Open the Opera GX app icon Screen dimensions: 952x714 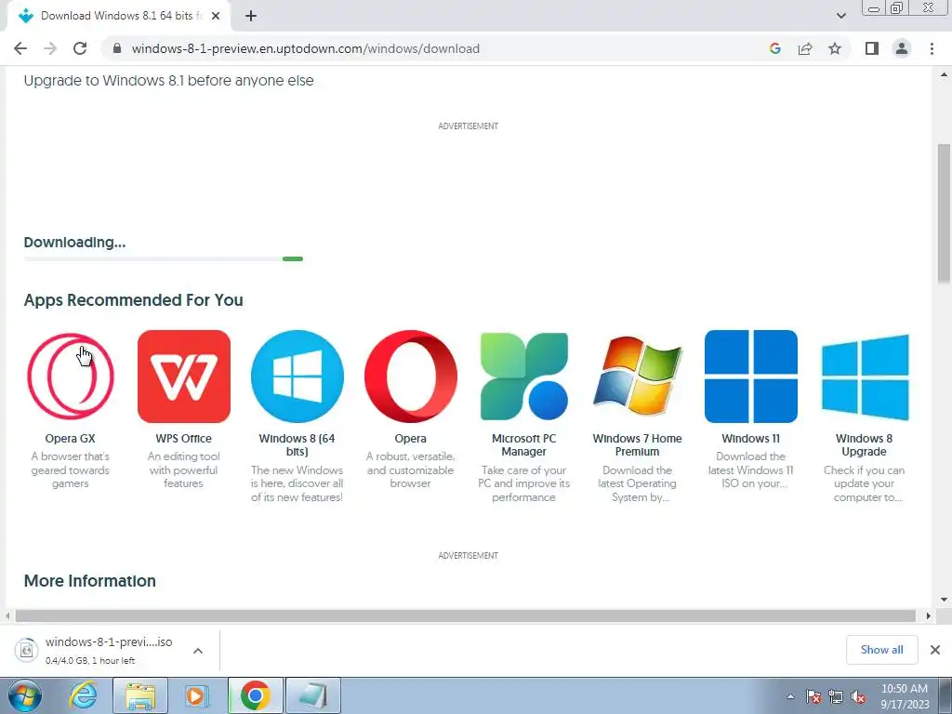tap(71, 377)
